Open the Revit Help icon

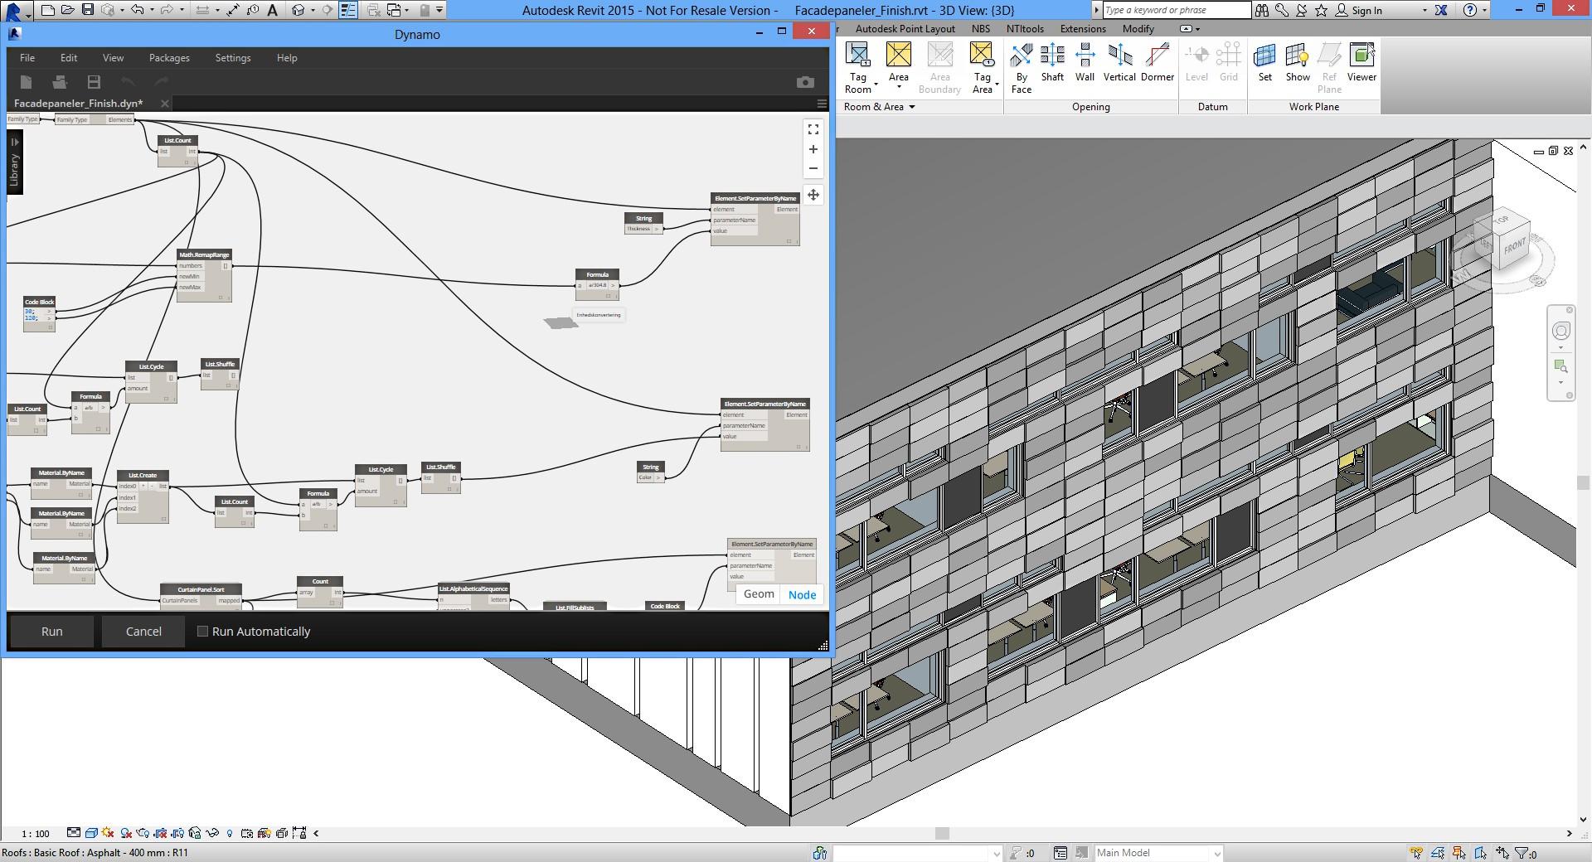1470,10
